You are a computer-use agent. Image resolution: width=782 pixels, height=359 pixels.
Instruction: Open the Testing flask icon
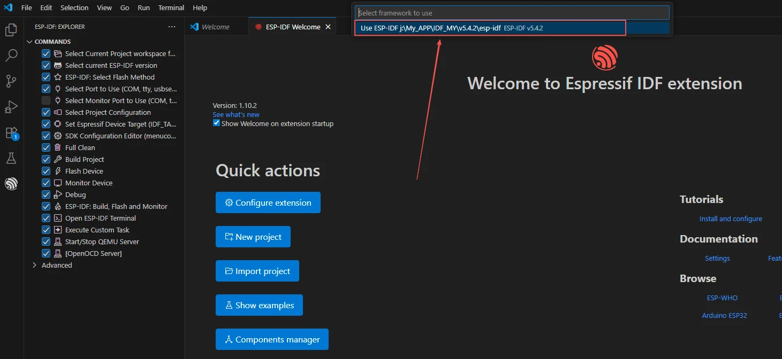point(11,158)
